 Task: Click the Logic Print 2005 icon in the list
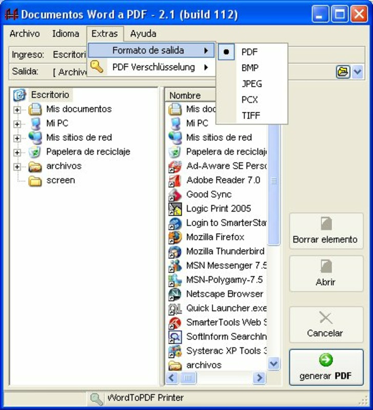[175, 209]
